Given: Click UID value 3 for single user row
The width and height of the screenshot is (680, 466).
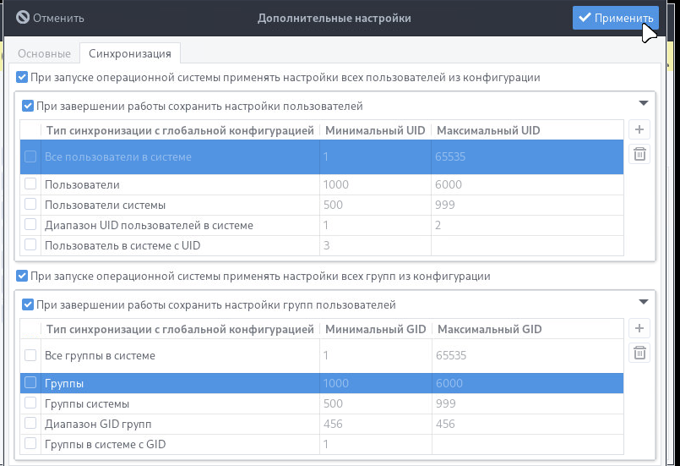Looking at the screenshot, I should 327,246.
